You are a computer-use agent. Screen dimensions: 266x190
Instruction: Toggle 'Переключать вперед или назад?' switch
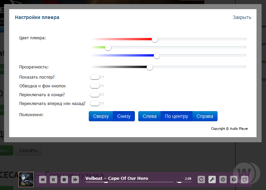[97, 103]
